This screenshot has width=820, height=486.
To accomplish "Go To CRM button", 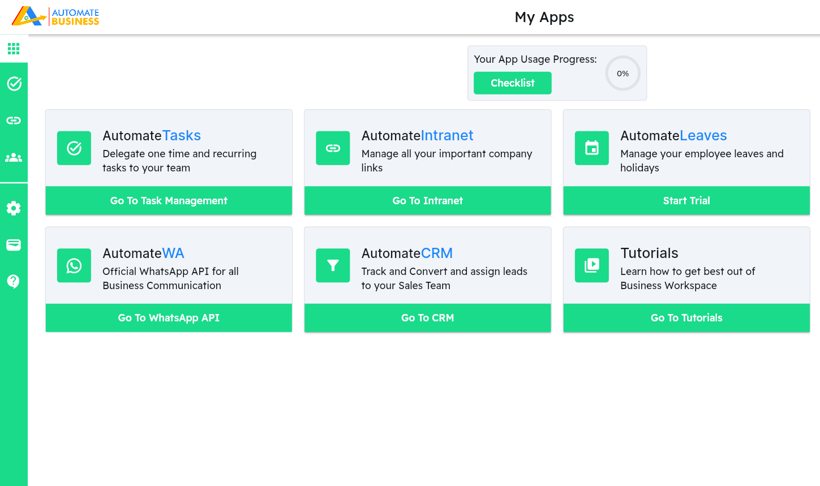I will 428,318.
